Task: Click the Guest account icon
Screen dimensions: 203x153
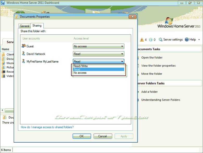Action: point(24,46)
